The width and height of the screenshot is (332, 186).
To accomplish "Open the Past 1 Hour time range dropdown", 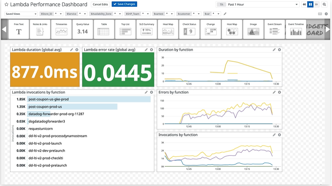I will [257, 4].
